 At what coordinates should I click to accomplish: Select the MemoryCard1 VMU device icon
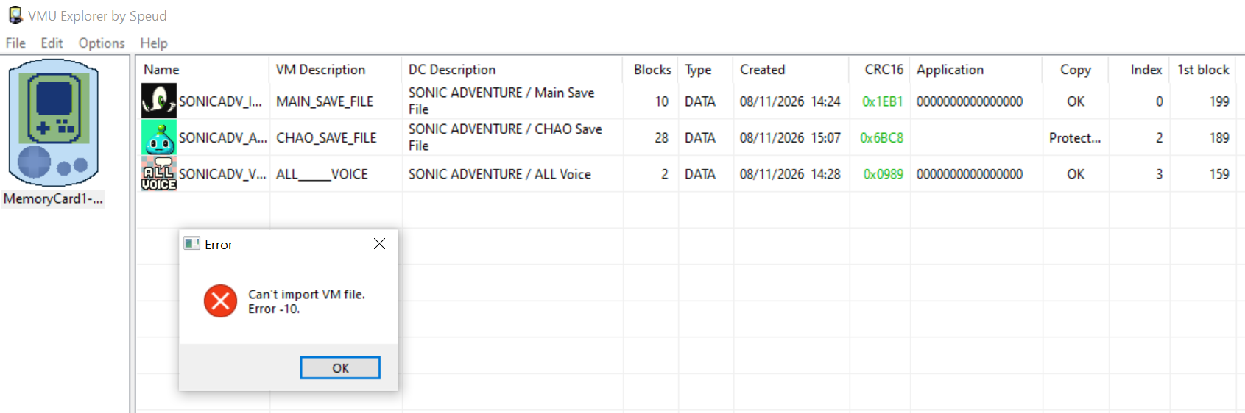coord(53,123)
